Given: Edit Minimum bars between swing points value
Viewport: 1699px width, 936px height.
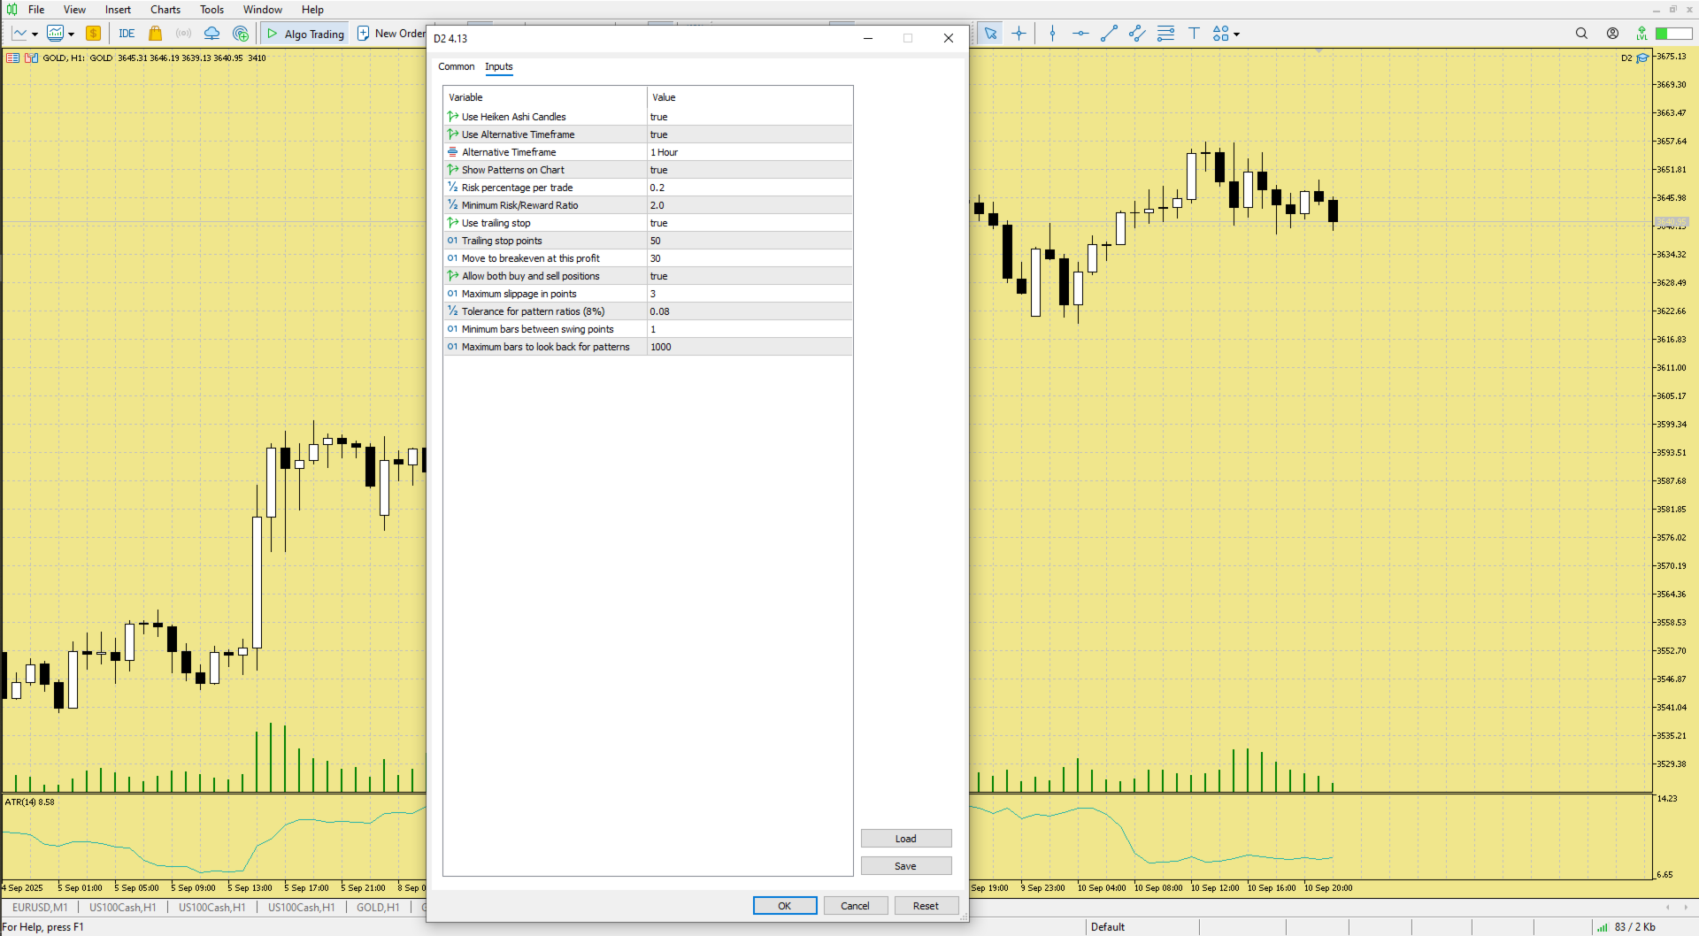Looking at the screenshot, I should (x=750, y=329).
